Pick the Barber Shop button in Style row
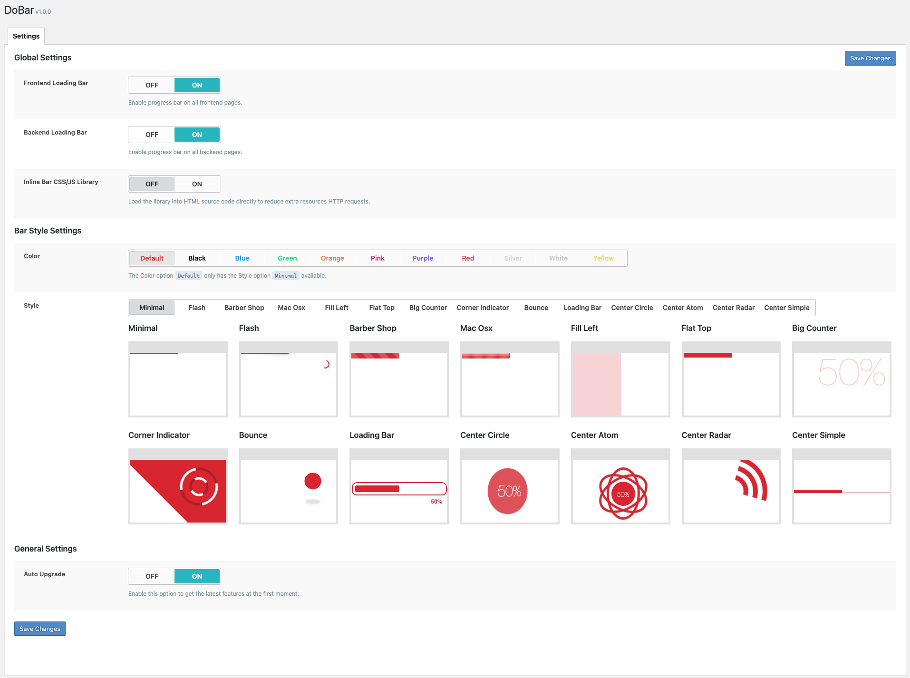The image size is (910, 678). (244, 308)
